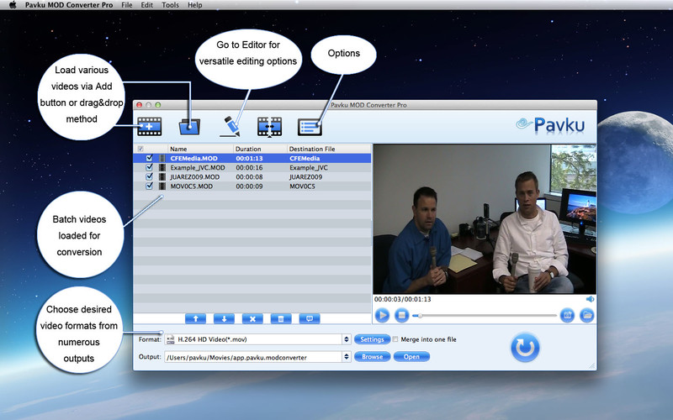Click duration 00:00:08 cell
The height and width of the screenshot is (420, 673).
point(249,176)
